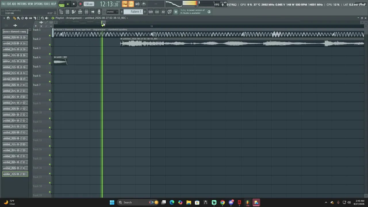Toggle typing keyboard to piano icon
This screenshot has width=368, height=207.
[125, 4]
